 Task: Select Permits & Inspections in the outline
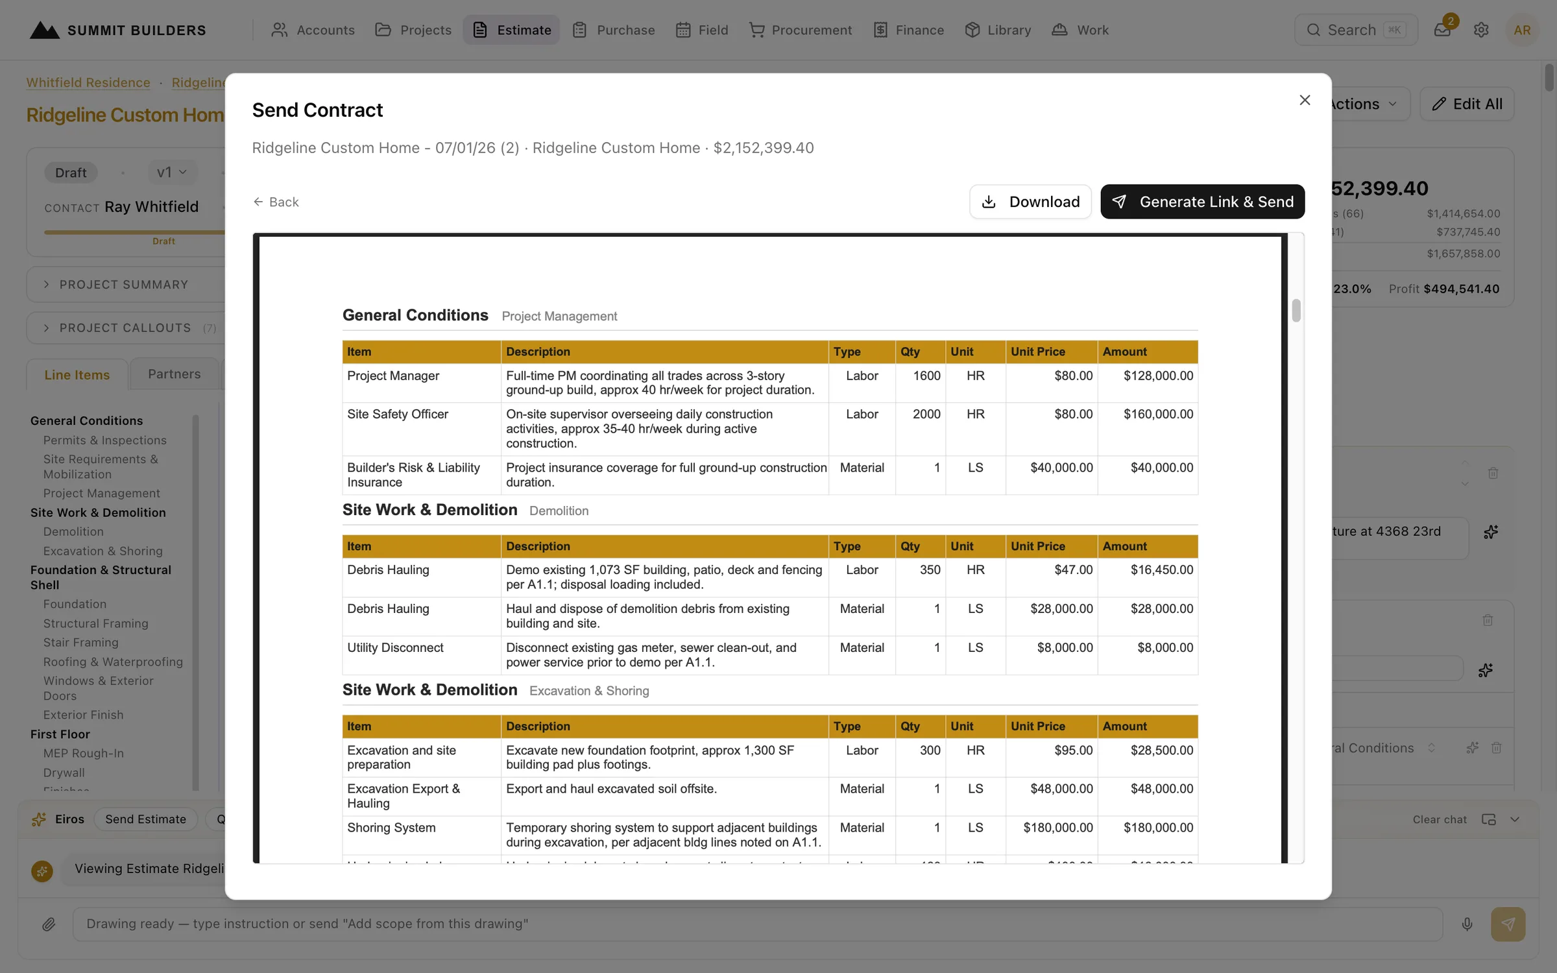(105, 440)
